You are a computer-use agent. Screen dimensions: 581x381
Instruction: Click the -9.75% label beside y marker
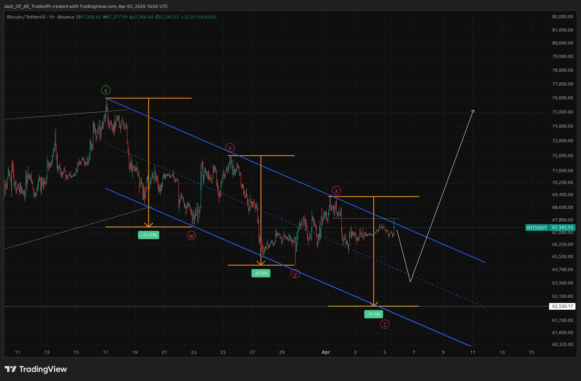pos(261,273)
